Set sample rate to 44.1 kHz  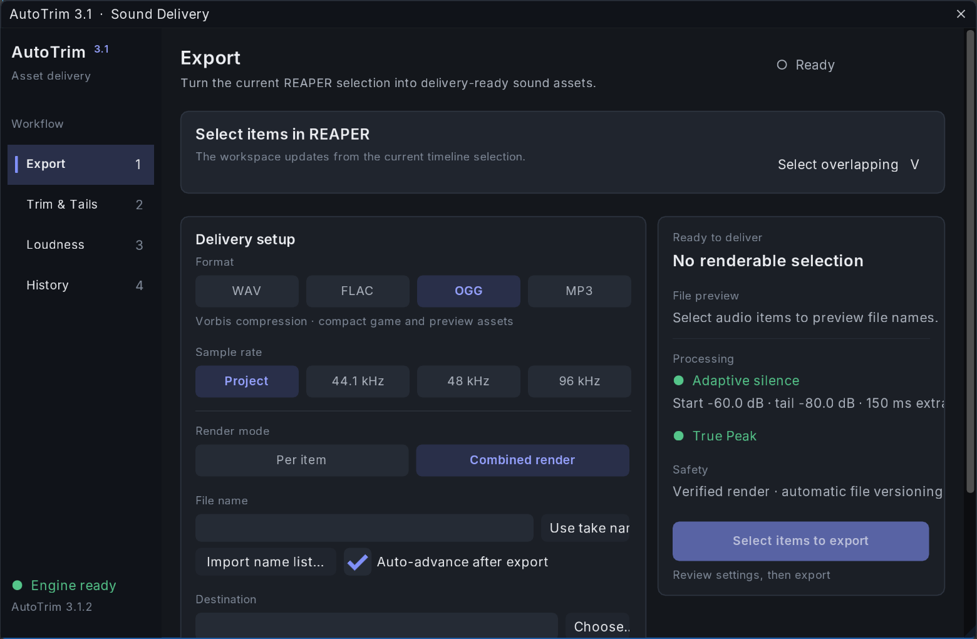pos(358,382)
